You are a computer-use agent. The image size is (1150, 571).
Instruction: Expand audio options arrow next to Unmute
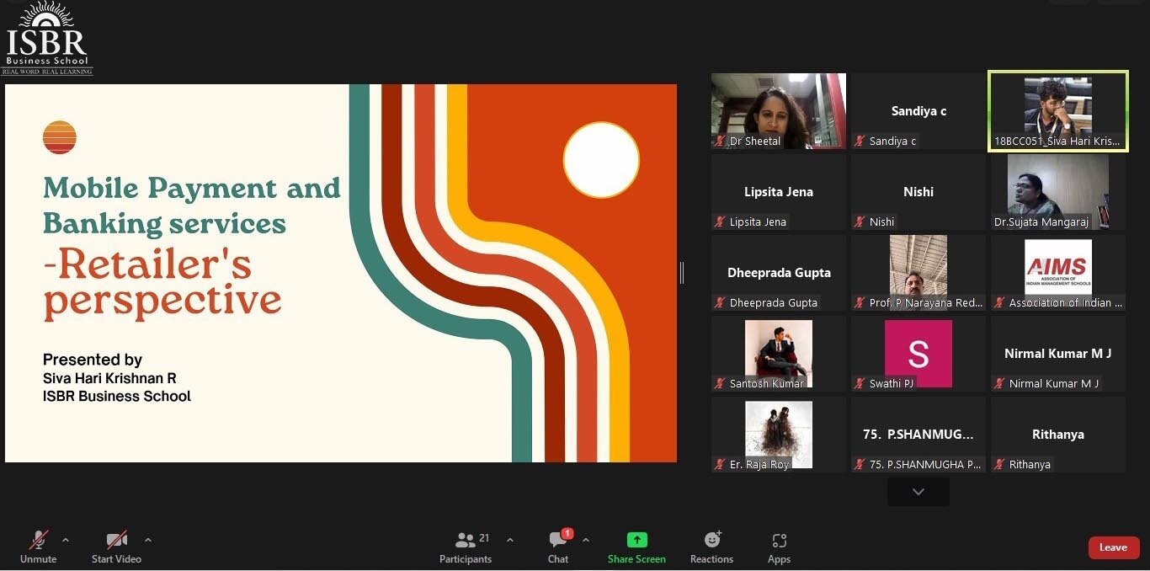click(x=66, y=540)
